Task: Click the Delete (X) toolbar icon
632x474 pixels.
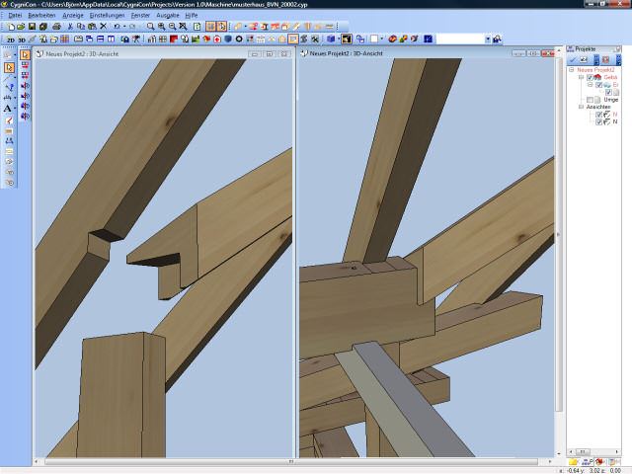Action: click(x=103, y=27)
